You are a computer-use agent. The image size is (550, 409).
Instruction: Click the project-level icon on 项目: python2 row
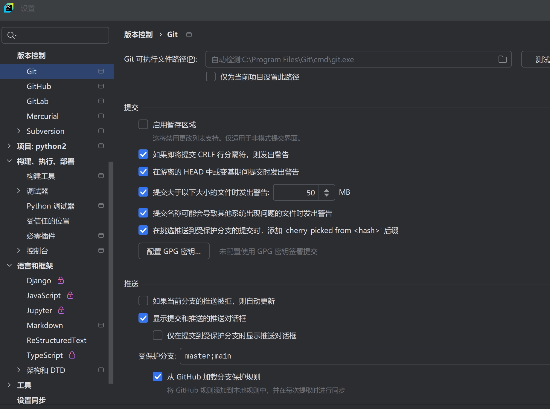tap(101, 146)
